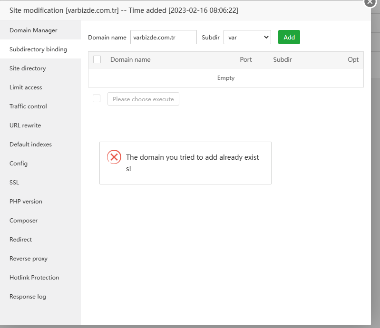
Task: Select the Subdirectory binding tab
Action: [38, 49]
